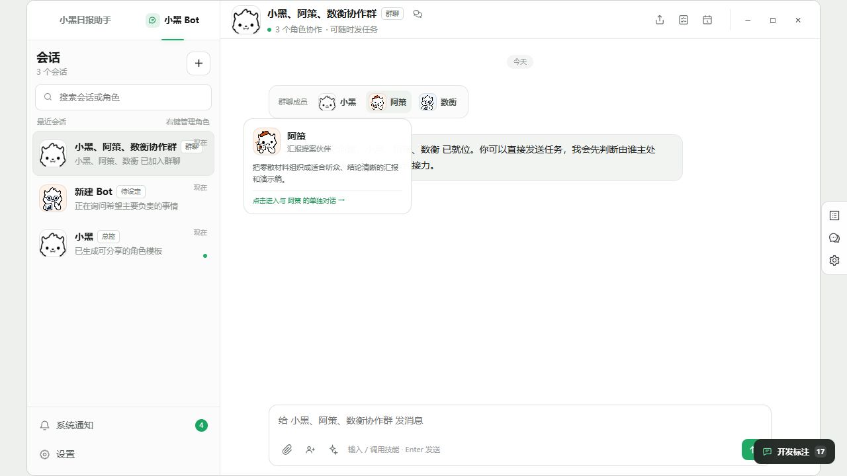Viewport: 847px width, 476px height.
Task: Select the 小黑 Bot tab
Action: pos(173,20)
